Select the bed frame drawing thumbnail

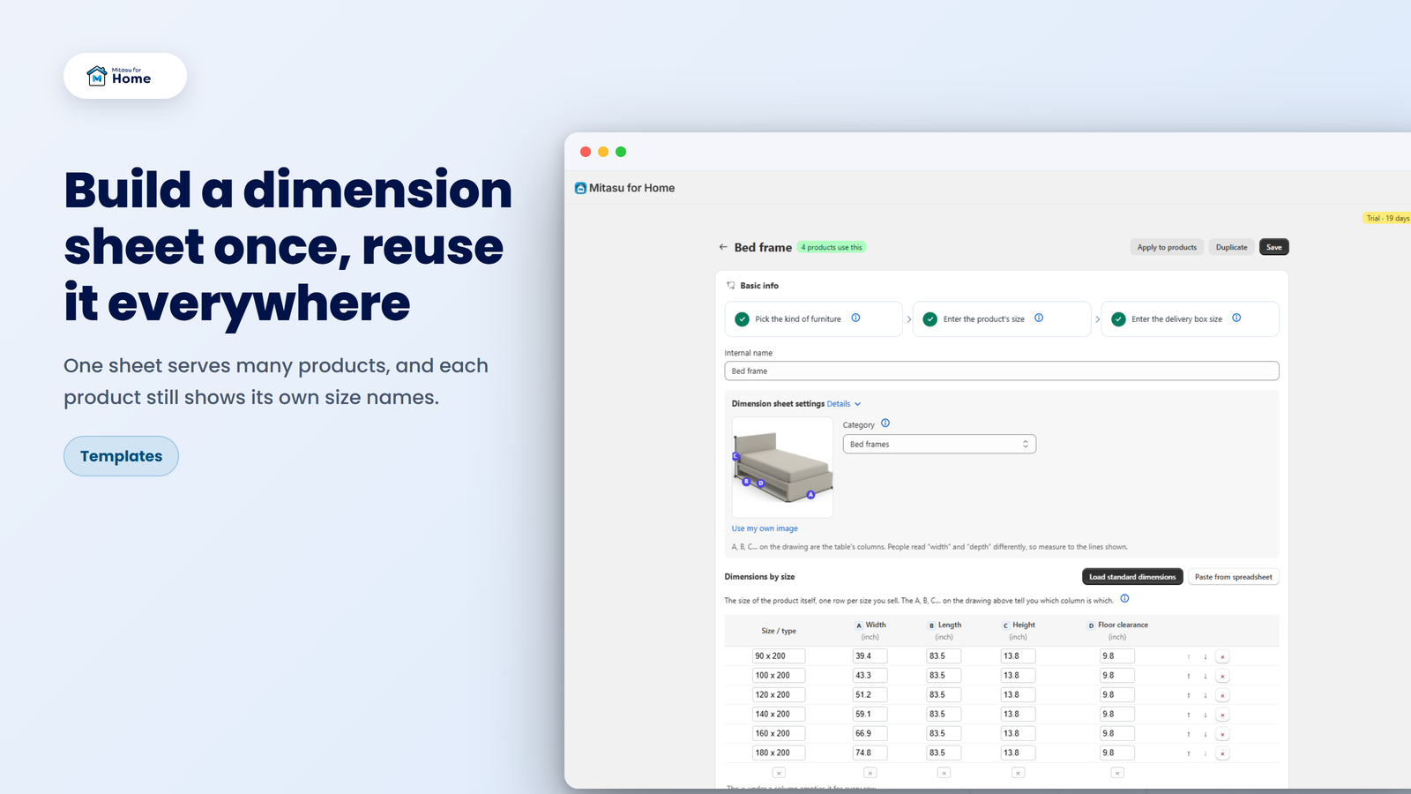pos(783,468)
